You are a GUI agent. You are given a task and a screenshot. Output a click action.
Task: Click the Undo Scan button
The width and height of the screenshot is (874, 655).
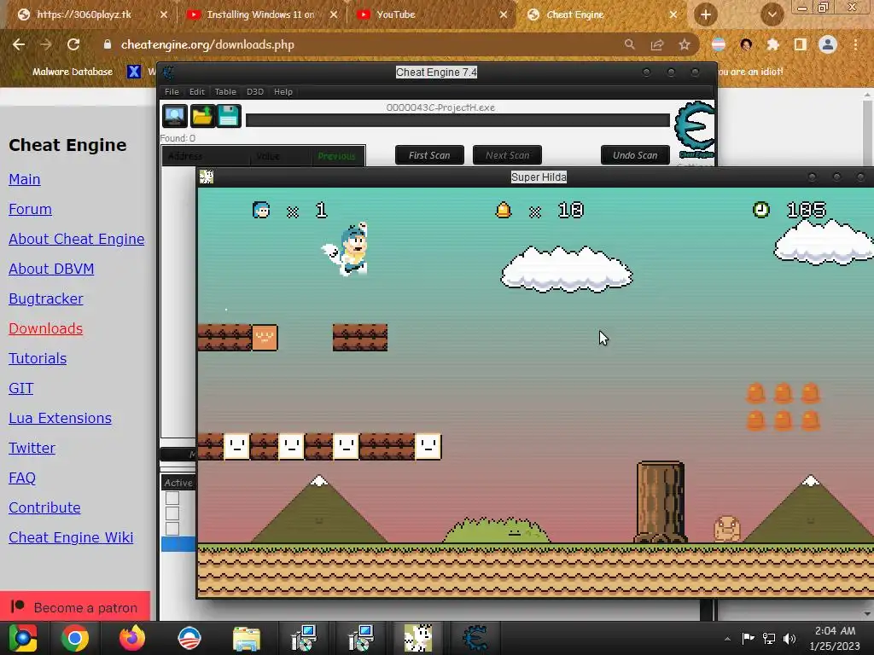coord(635,155)
